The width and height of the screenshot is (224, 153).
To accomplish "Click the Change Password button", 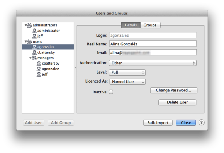I will (173, 90).
